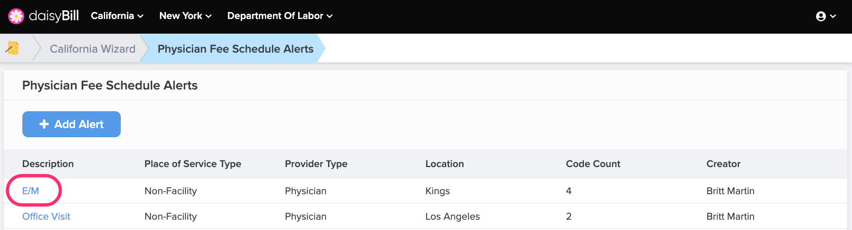Viewport: 852px width, 230px height.
Task: Click the plus icon on Add Alert
Action: [45, 124]
